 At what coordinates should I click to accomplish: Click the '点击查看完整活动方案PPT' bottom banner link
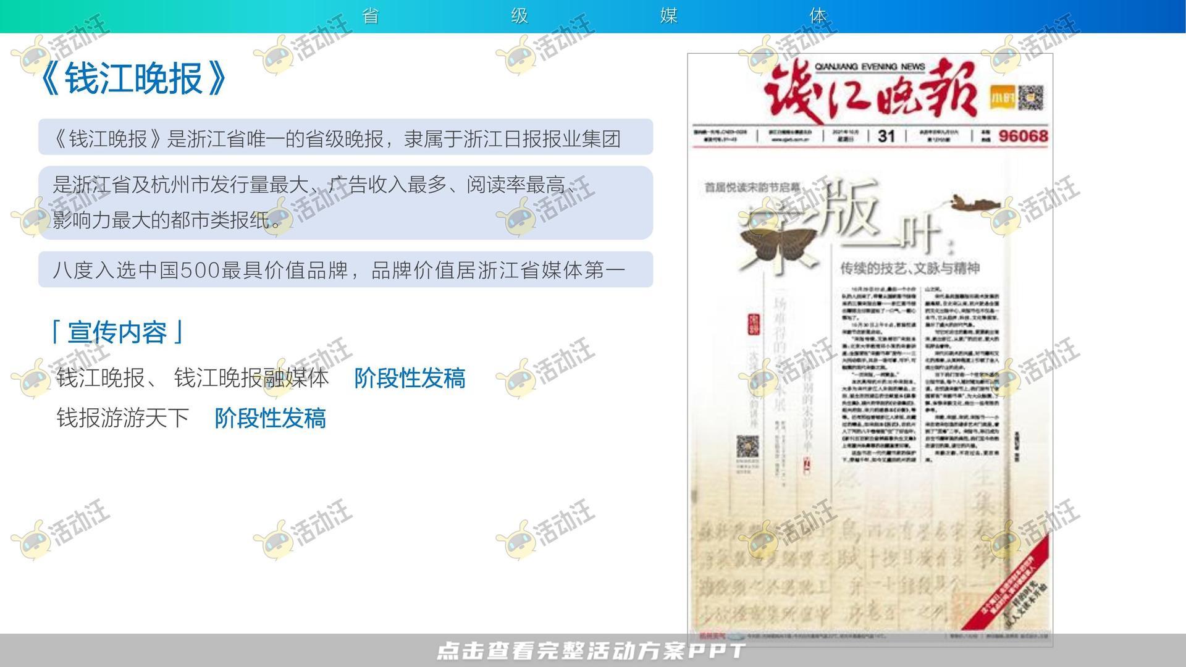coord(591,651)
